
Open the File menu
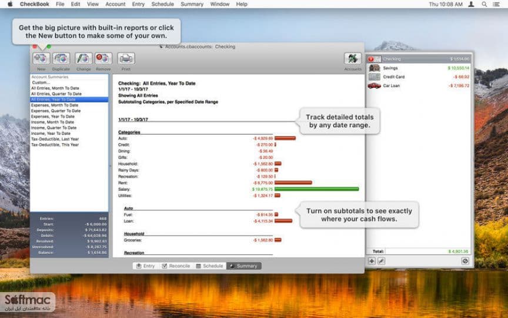(x=60, y=4)
